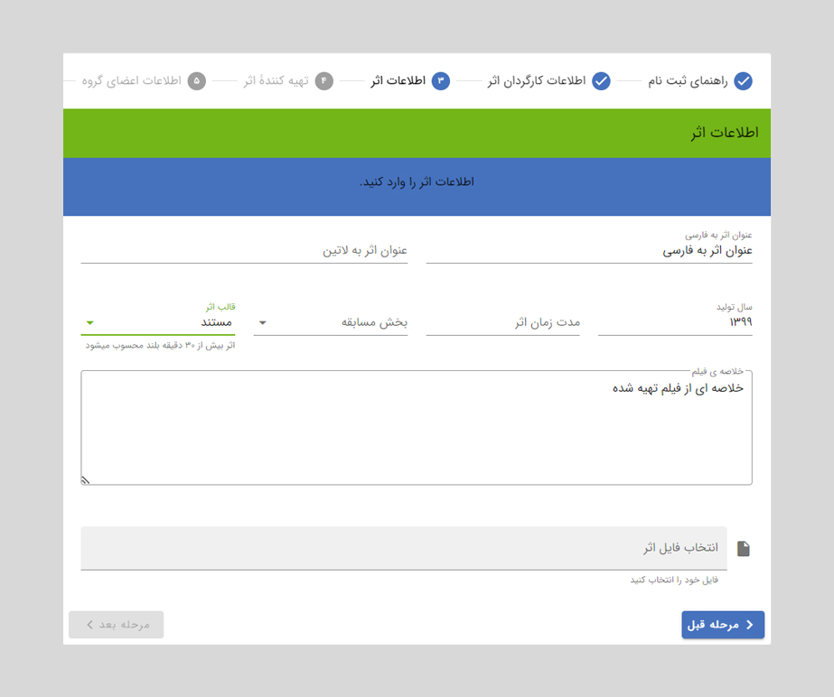The height and width of the screenshot is (697, 834).
Task: Select the اطلاعات اثر step label
Action: click(398, 81)
